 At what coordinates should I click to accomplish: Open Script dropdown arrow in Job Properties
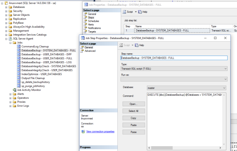click(x=136, y=12)
